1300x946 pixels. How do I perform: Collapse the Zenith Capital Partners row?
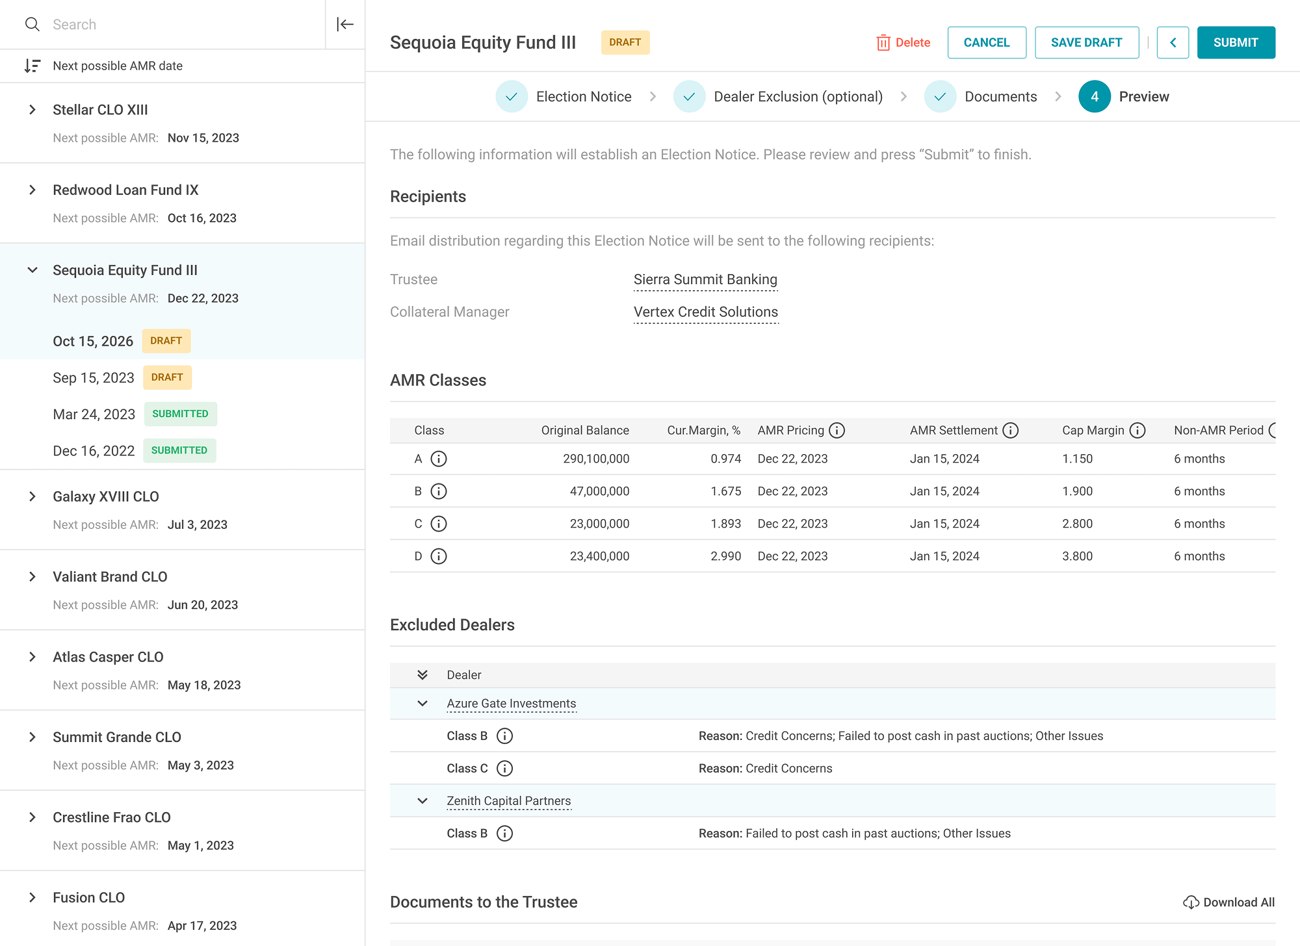[422, 801]
